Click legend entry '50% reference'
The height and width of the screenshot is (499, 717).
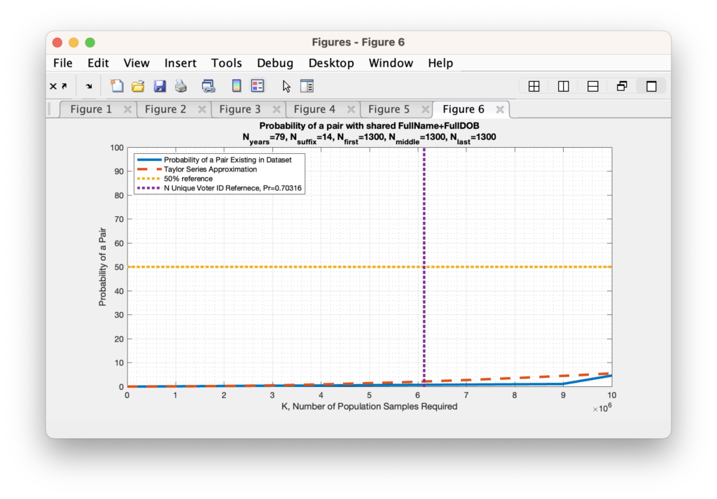tap(188, 178)
